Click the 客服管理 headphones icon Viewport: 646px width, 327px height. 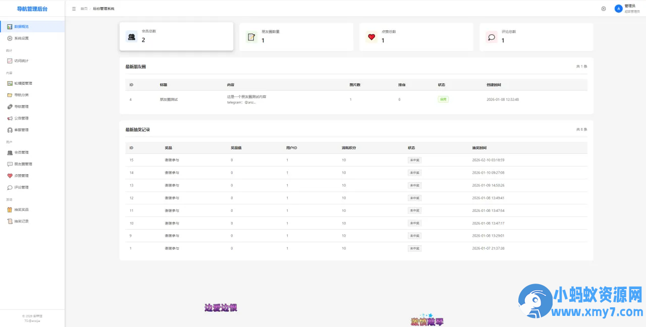pyautogui.click(x=10, y=130)
